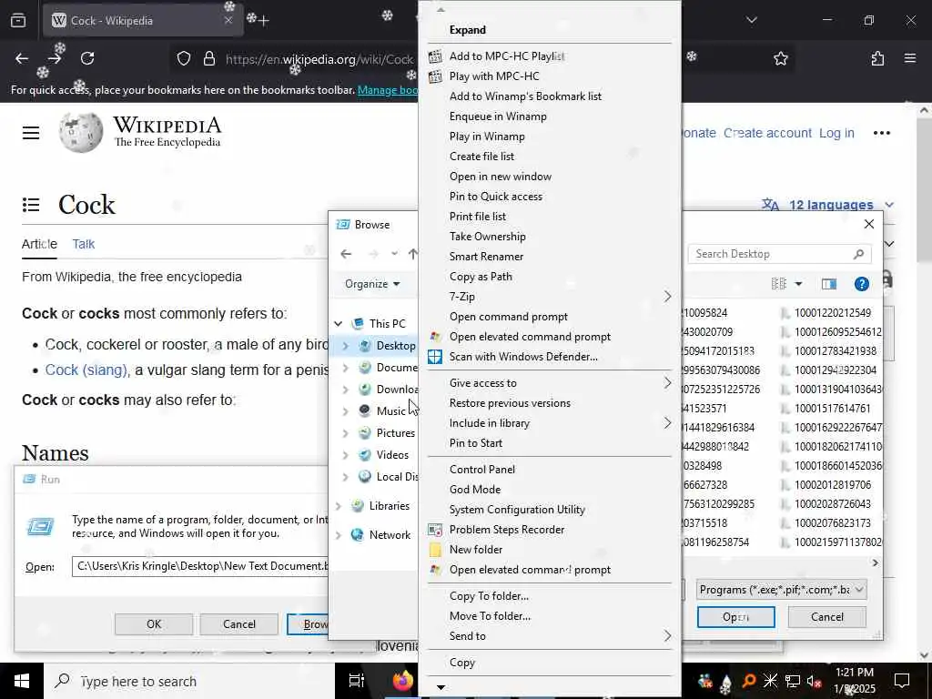
Task: Click Cancel in the Browse dialog
Action: pos(826,617)
